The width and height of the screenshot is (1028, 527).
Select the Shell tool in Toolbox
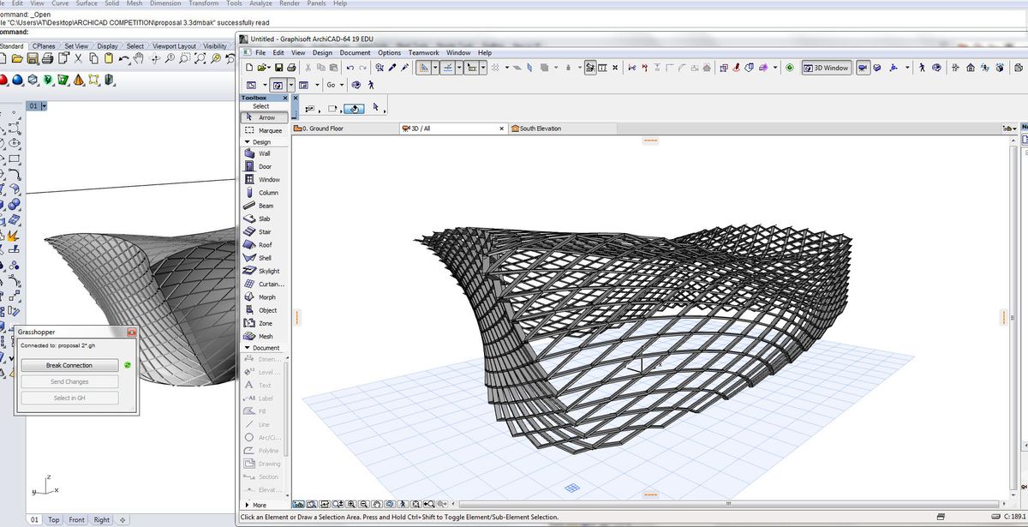[x=265, y=258]
